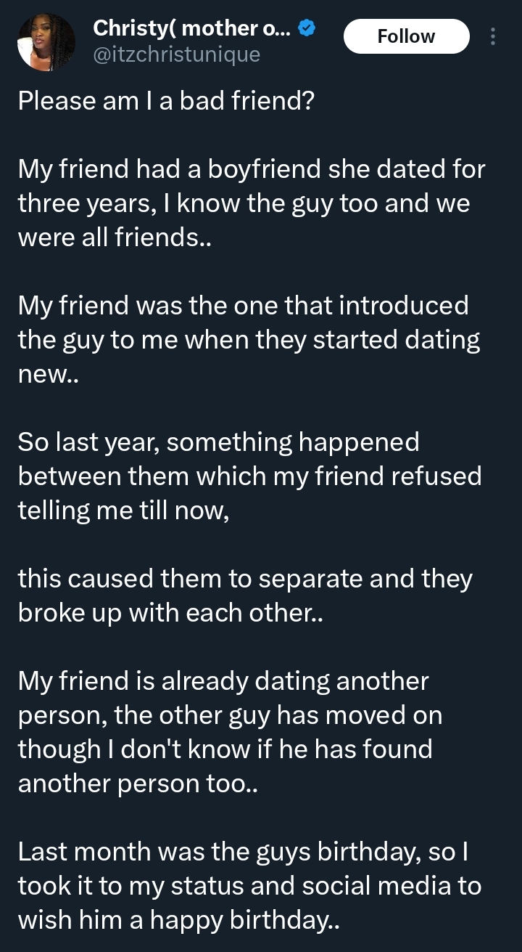Click the blue verified badge
Screen dimensions: 522x952
(307, 29)
